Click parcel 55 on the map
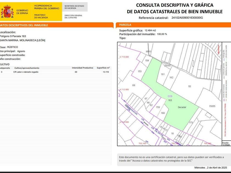Screen dimensions: 231x173 coord(189,87)
